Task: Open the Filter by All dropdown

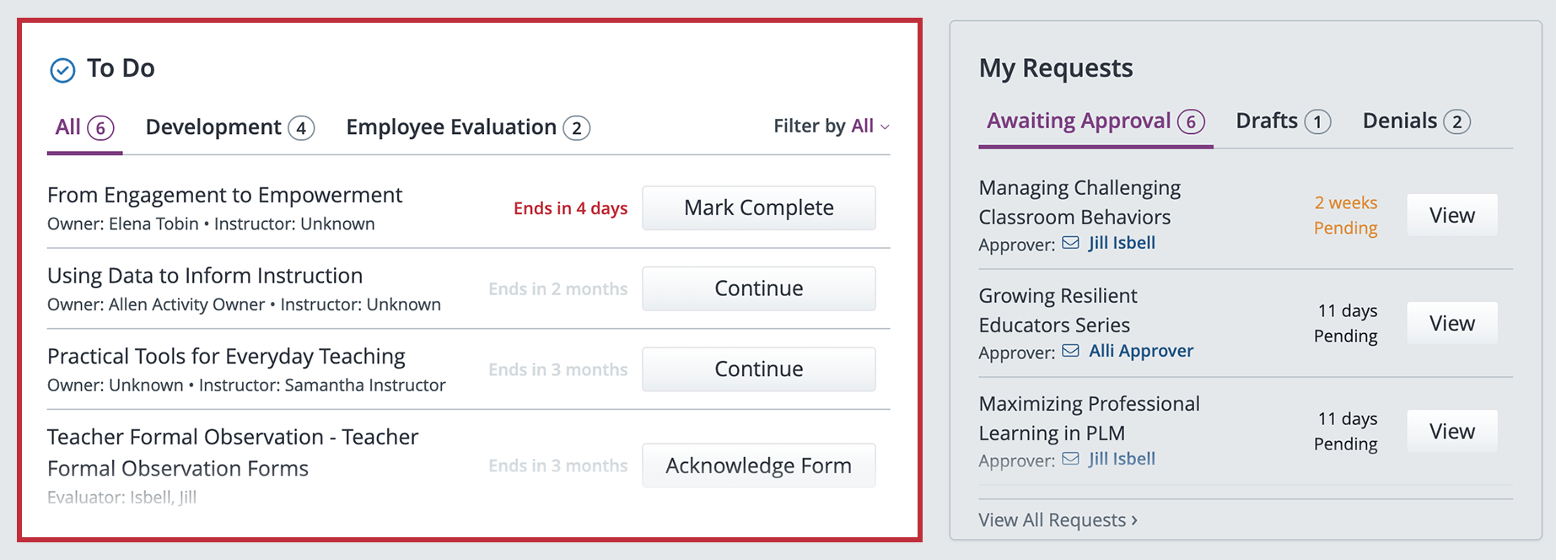Action: 831,127
